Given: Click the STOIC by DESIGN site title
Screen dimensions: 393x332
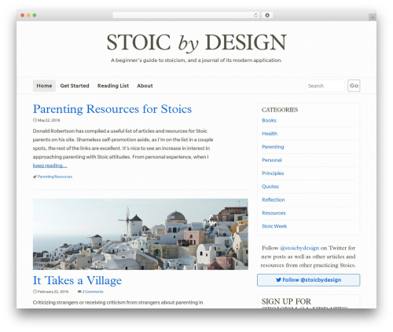Looking at the screenshot, I should pos(196,42).
